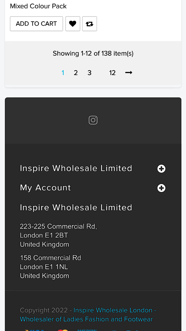The image size is (186, 331).
Task: Go to next page using the arrow icon
Action: (x=129, y=72)
